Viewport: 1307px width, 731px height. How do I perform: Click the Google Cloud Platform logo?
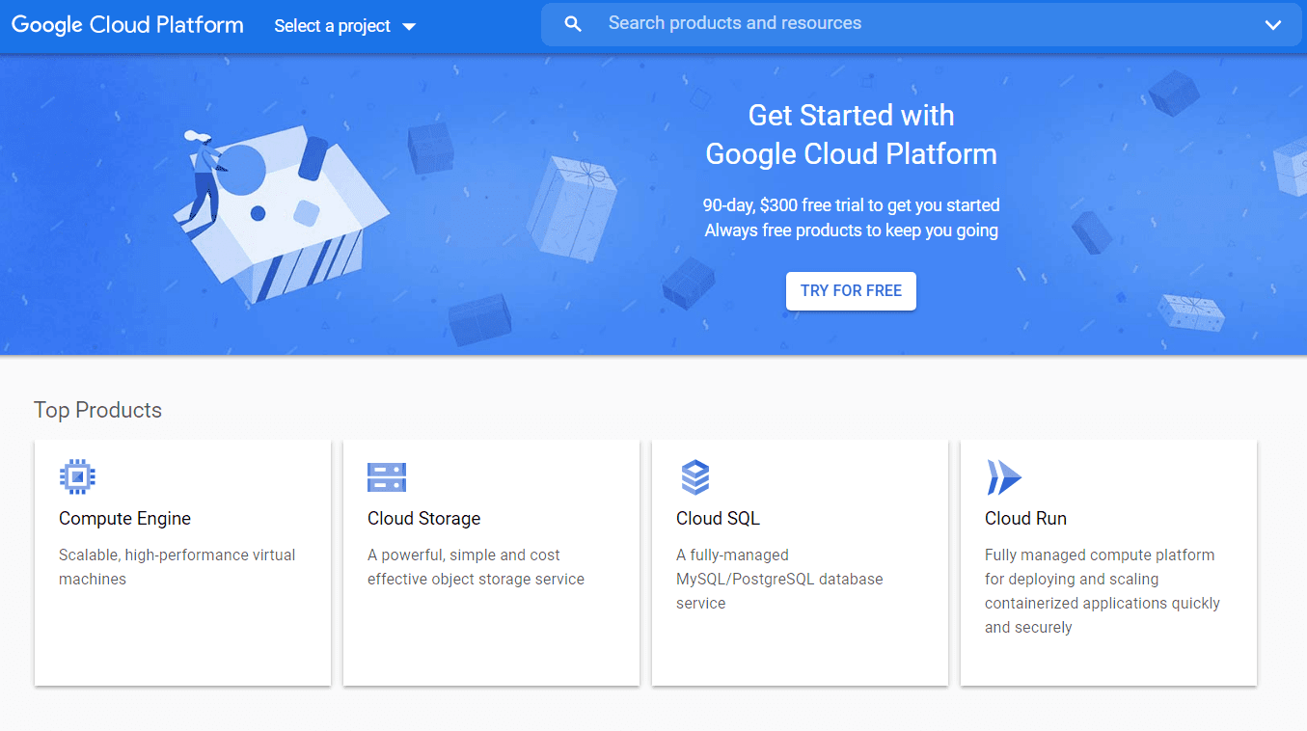[x=127, y=25]
